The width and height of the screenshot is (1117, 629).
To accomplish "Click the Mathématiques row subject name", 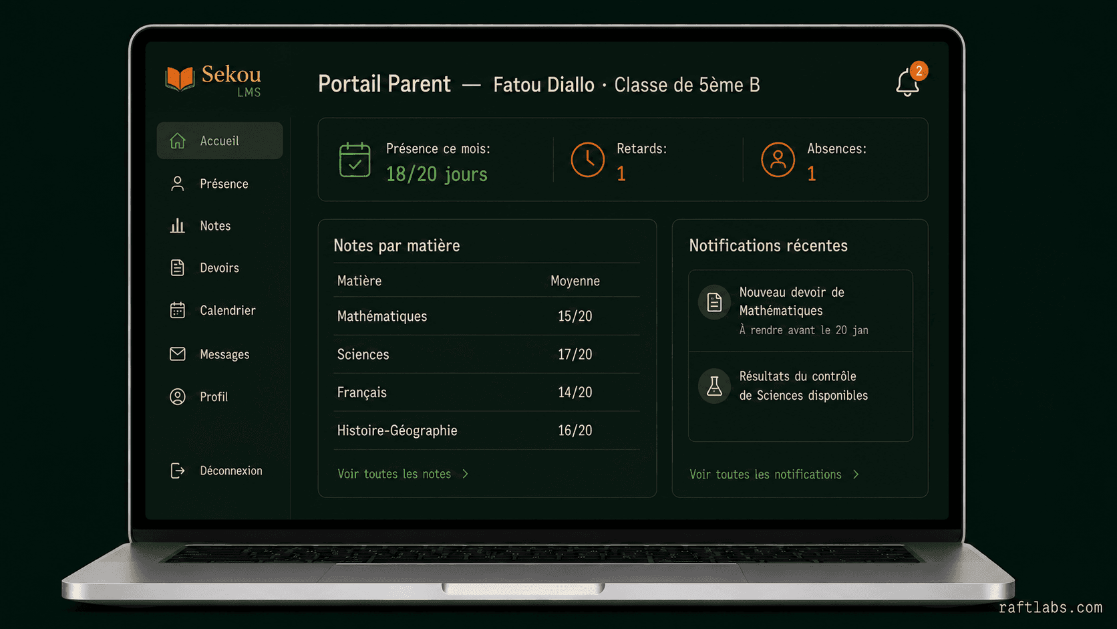I will 382,316.
